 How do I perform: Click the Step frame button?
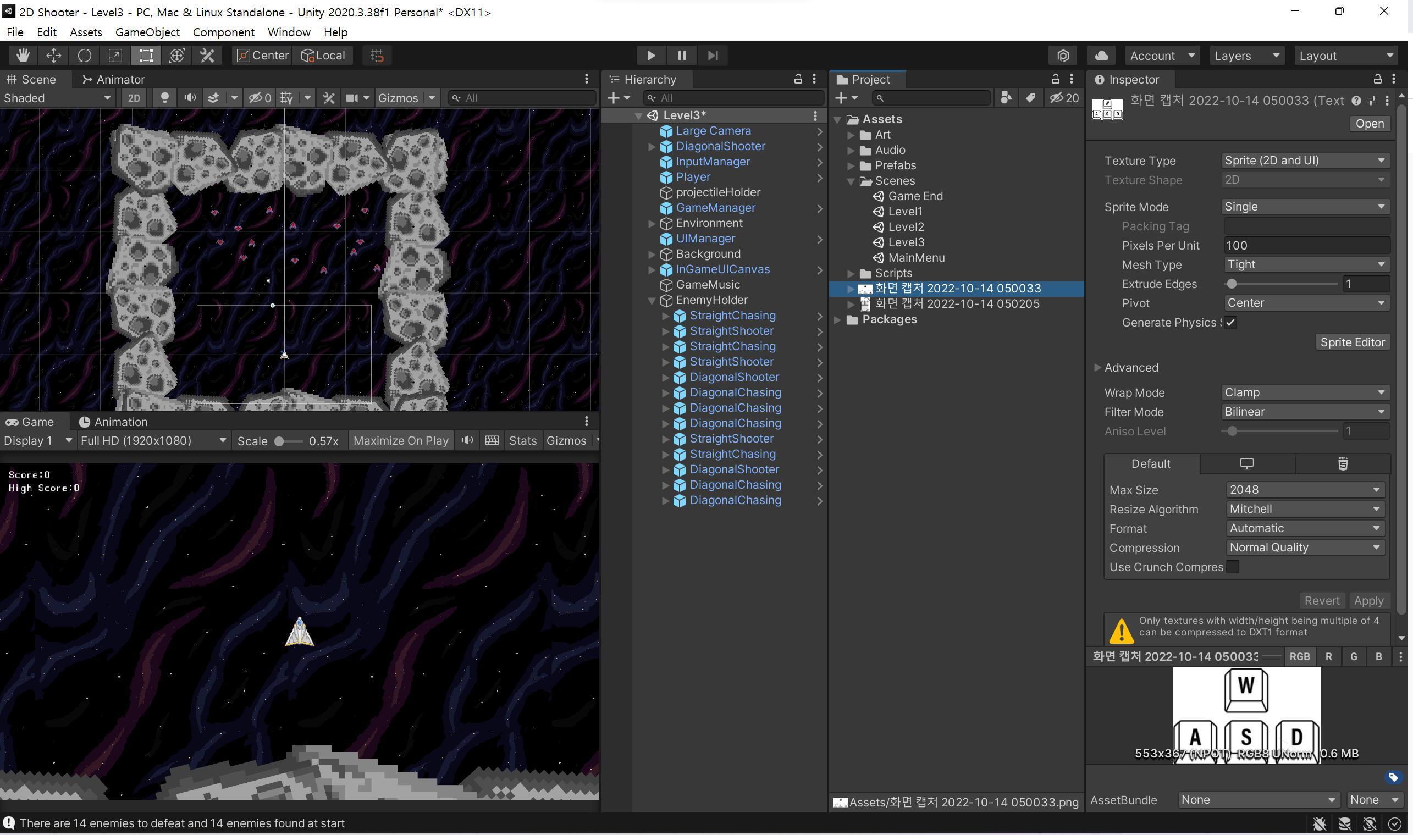tap(713, 55)
